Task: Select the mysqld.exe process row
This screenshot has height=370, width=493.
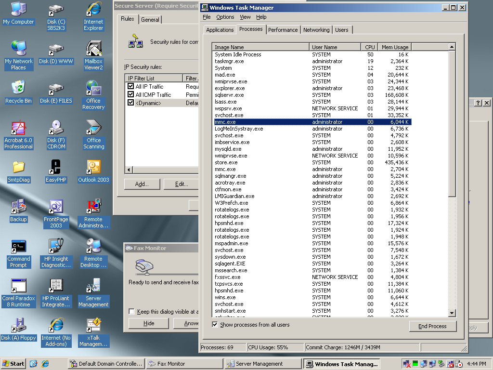Action: [311, 149]
